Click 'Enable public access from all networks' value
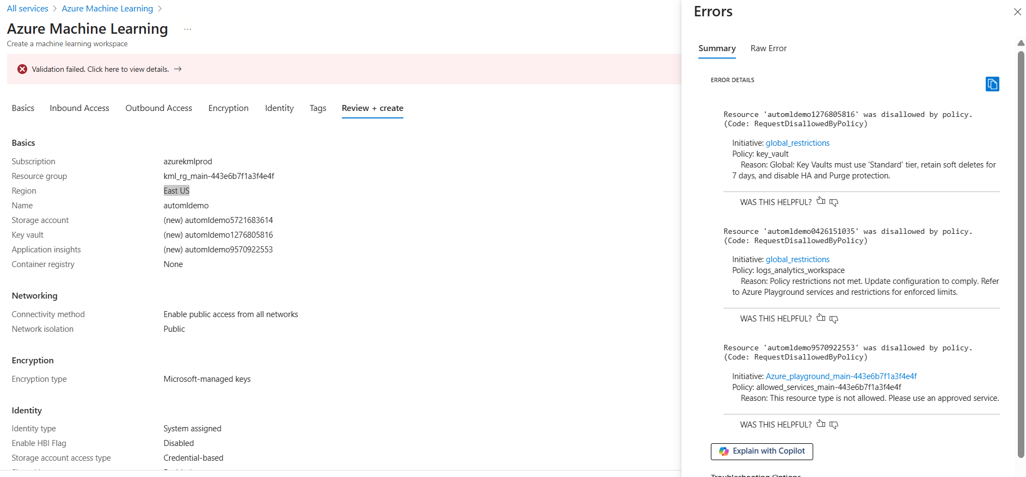Screen dimensions: 1026x477 point(231,314)
